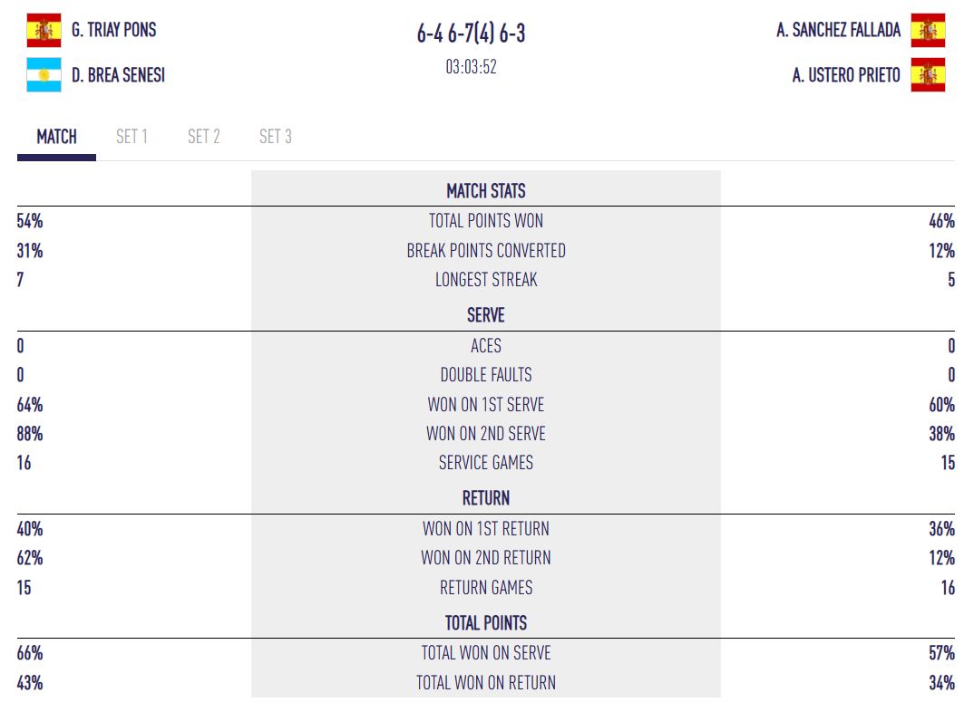Viewport: 974px width, 712px height.
Task: Click the SERVE section heading
Action: tap(486, 315)
